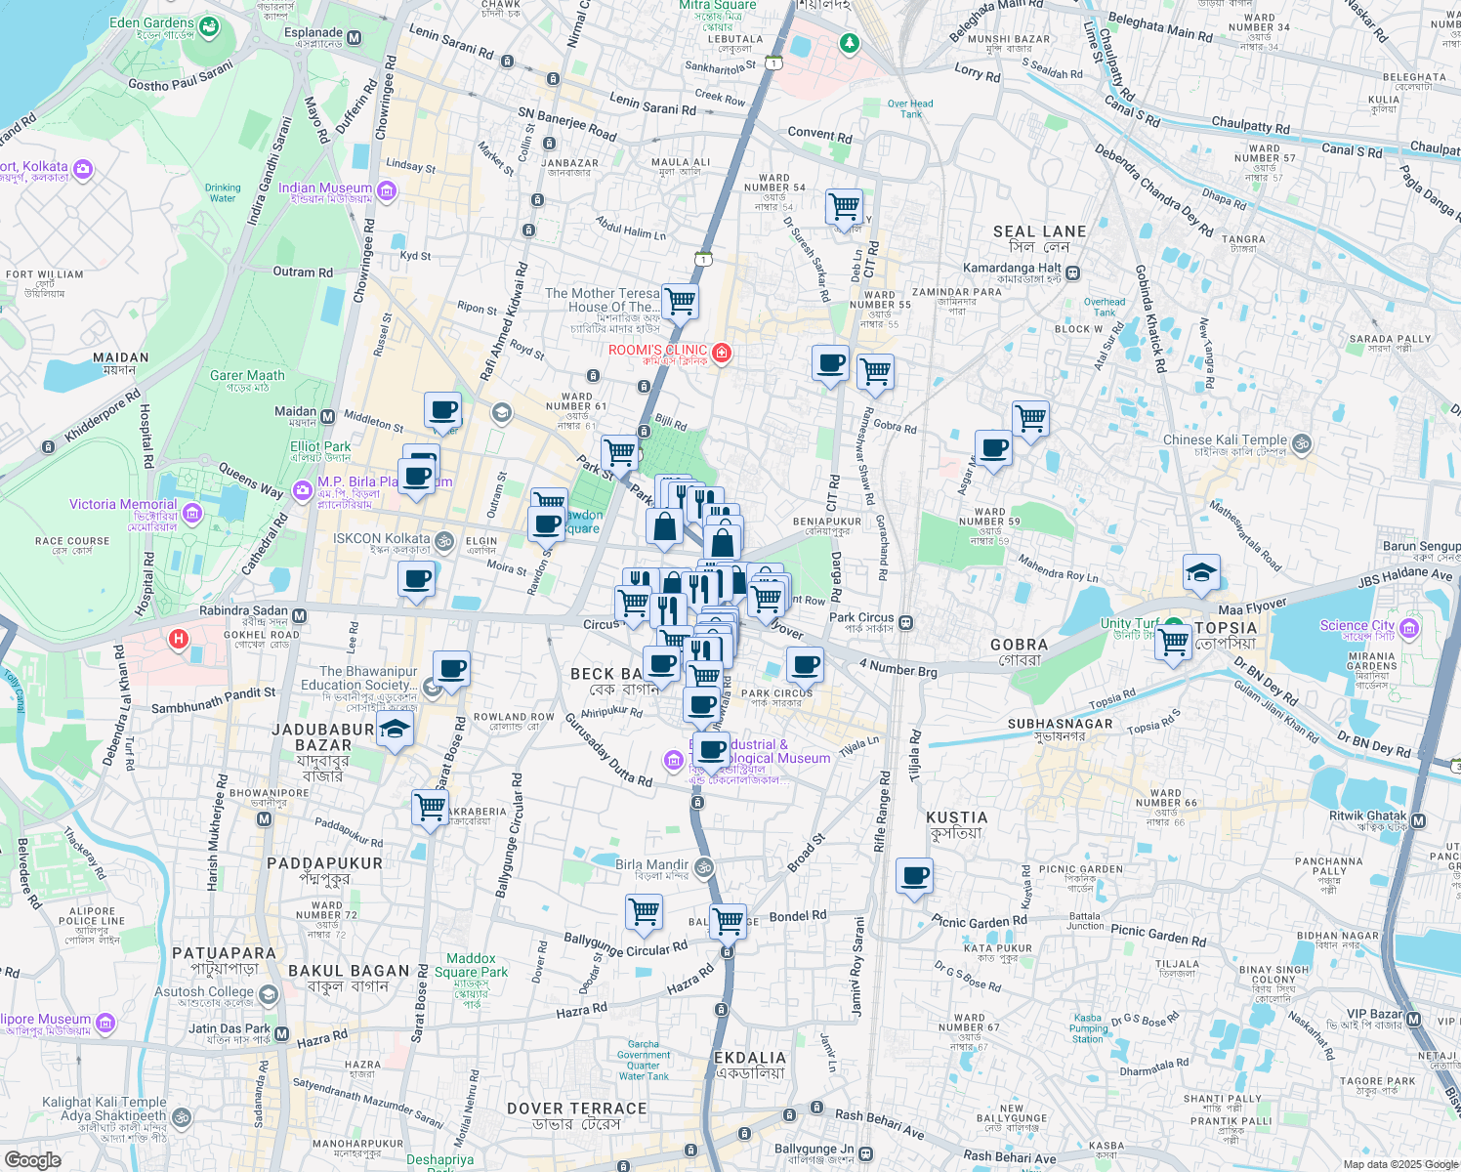Click the graduation cap marker near Maa Flyover
This screenshot has height=1172, width=1461.
pos(1201,573)
